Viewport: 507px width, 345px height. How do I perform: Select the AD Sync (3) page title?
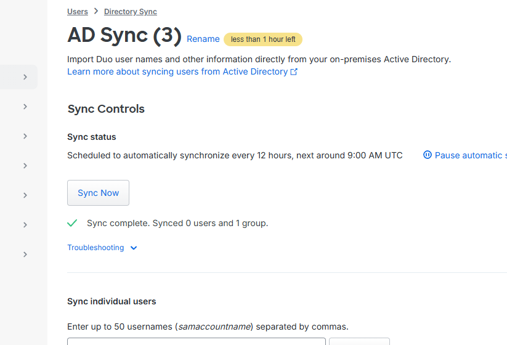click(124, 35)
